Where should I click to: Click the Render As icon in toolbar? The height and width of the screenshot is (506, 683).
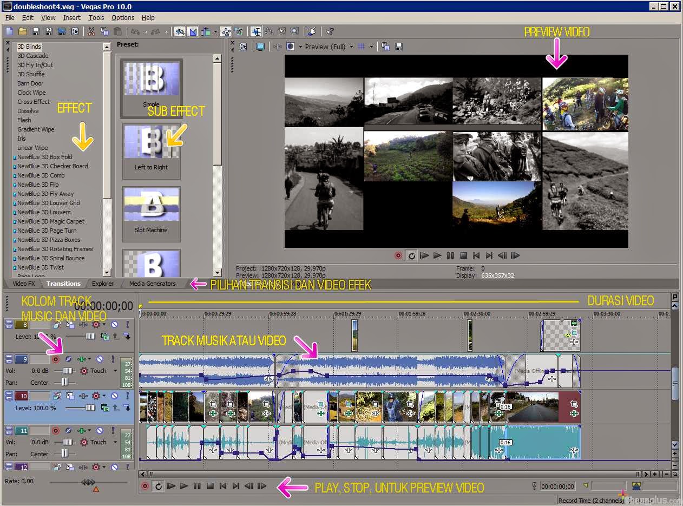[x=62, y=31]
